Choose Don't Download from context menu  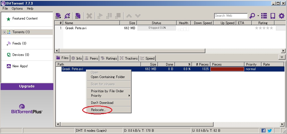(x=102, y=103)
